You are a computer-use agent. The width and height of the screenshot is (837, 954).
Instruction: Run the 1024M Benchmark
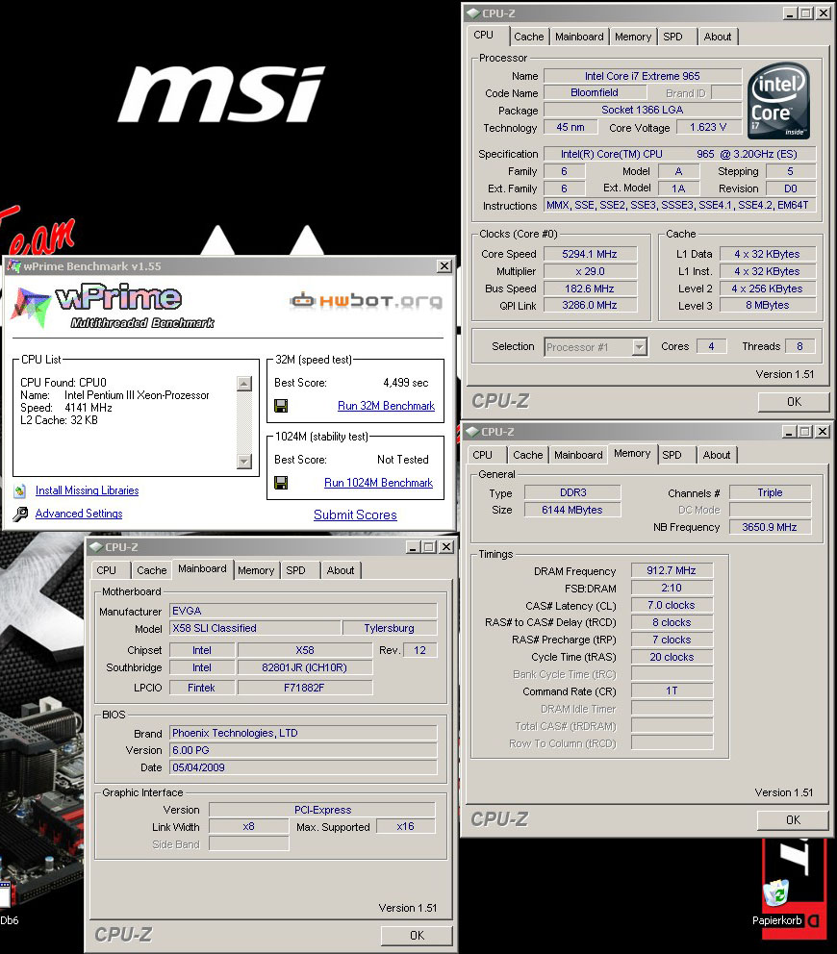(x=378, y=483)
